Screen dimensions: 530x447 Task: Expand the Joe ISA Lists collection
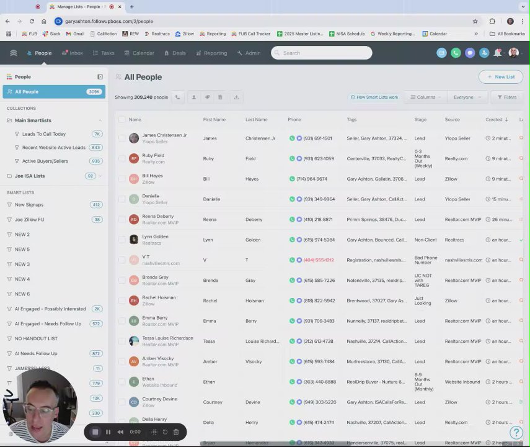pyautogui.click(x=100, y=176)
